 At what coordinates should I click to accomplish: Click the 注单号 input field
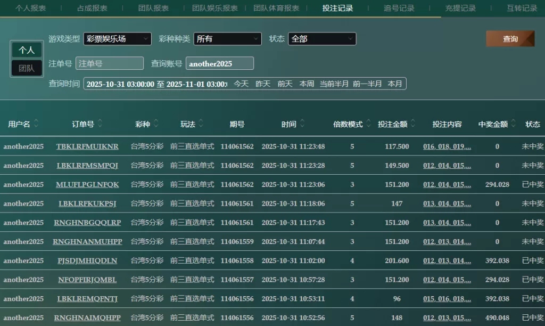click(x=110, y=63)
